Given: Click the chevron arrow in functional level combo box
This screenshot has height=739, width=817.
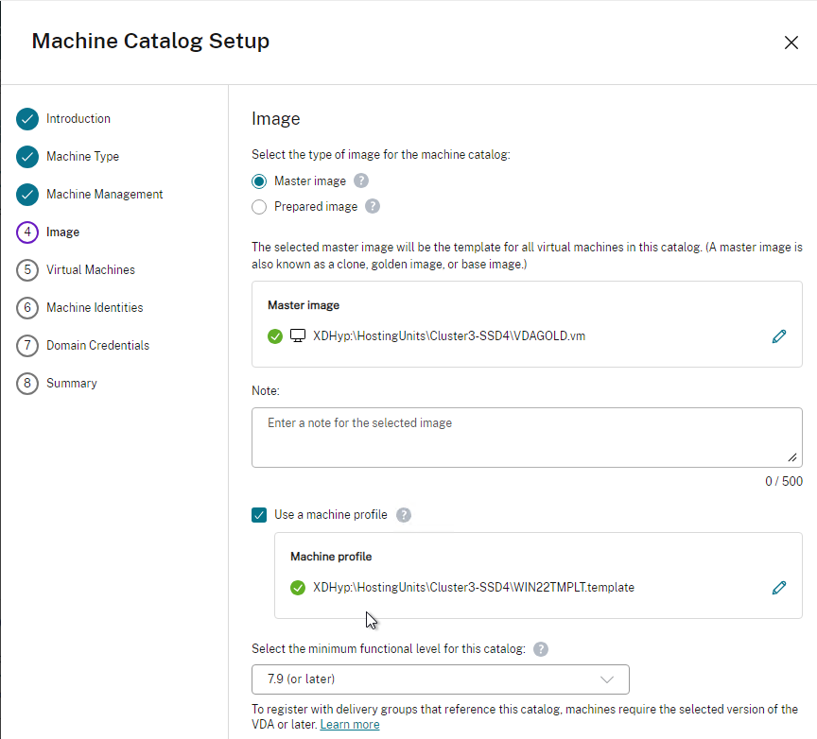Looking at the screenshot, I should tap(606, 679).
